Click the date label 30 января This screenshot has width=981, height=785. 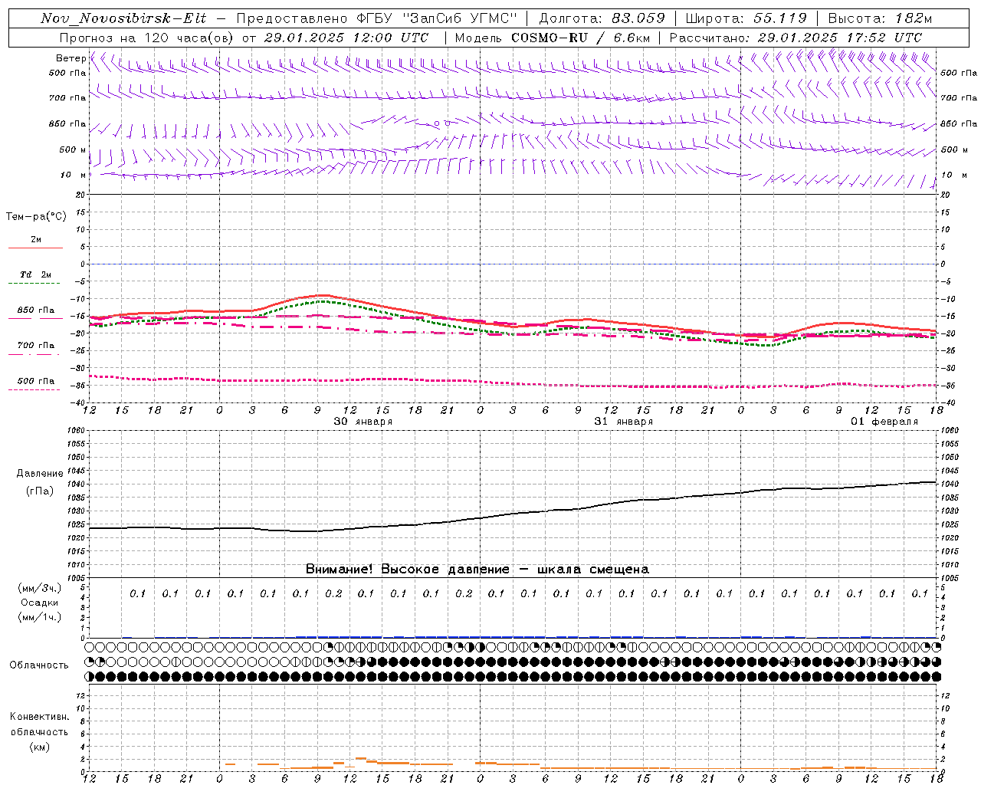[x=363, y=422]
